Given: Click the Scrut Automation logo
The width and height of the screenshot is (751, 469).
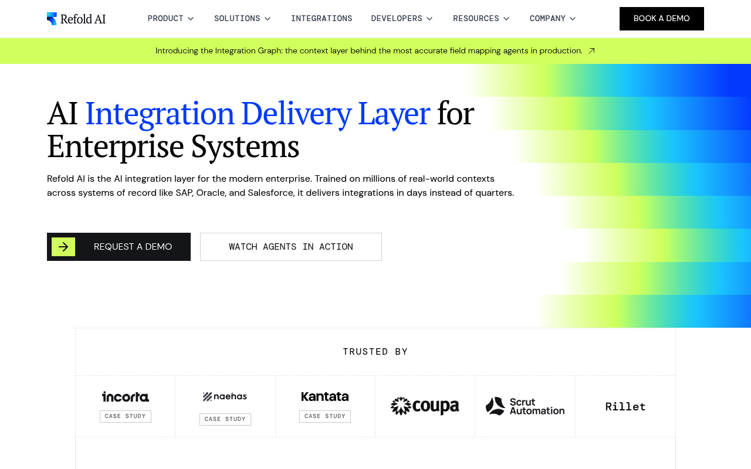Looking at the screenshot, I should pyautogui.click(x=525, y=406).
